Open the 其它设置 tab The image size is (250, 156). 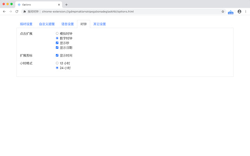click(x=100, y=24)
